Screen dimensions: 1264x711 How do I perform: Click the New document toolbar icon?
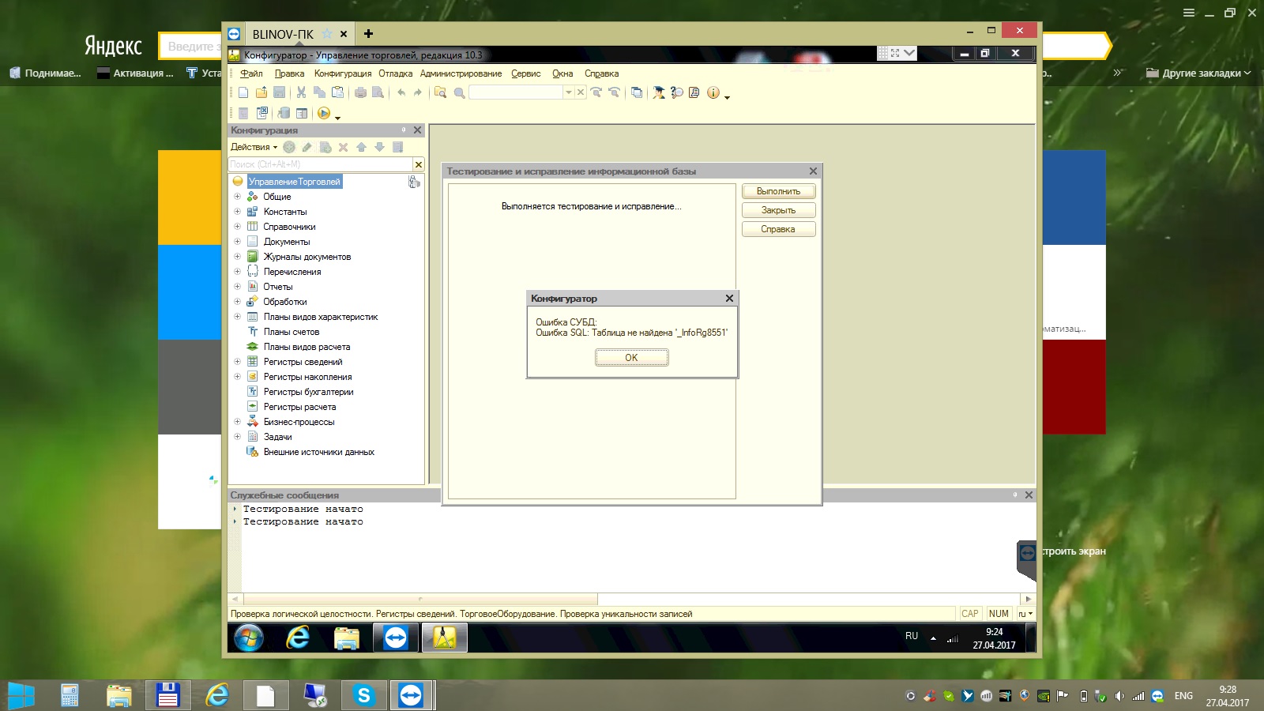click(243, 92)
